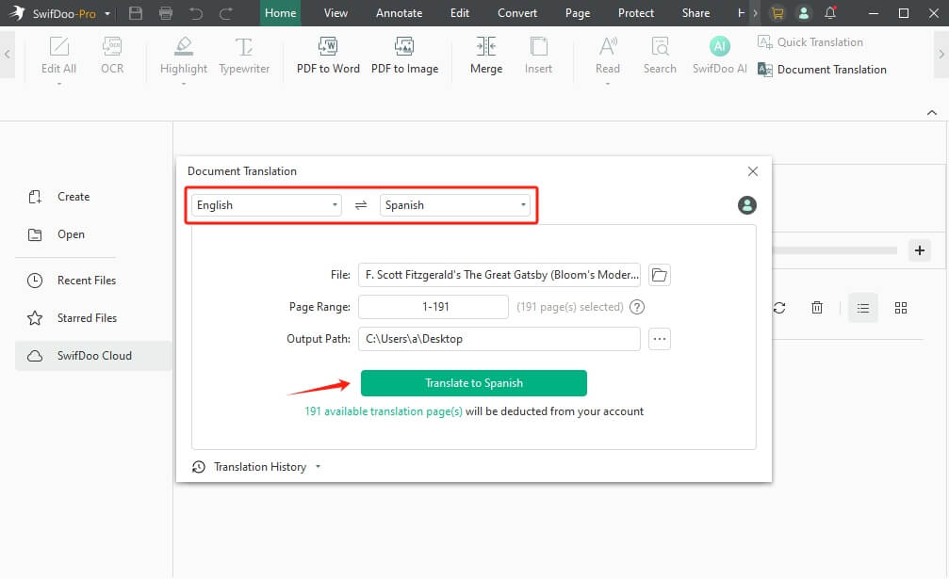This screenshot has height=579, width=949.
Task: Redo the last action
Action: pos(226,12)
